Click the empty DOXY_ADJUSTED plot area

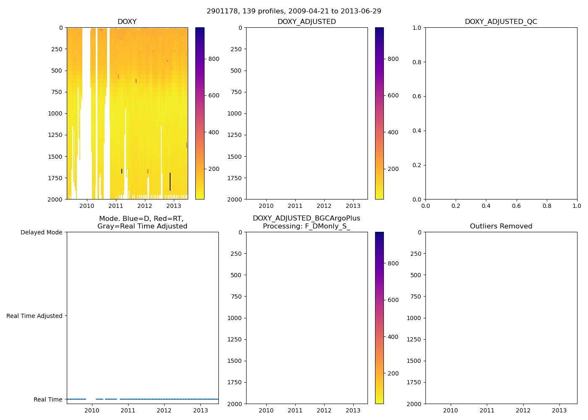pos(307,113)
